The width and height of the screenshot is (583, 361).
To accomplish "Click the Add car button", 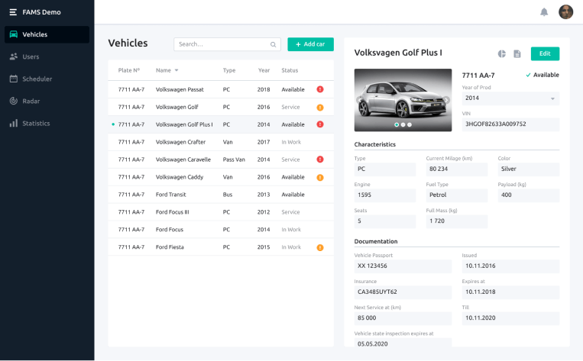I will (310, 44).
